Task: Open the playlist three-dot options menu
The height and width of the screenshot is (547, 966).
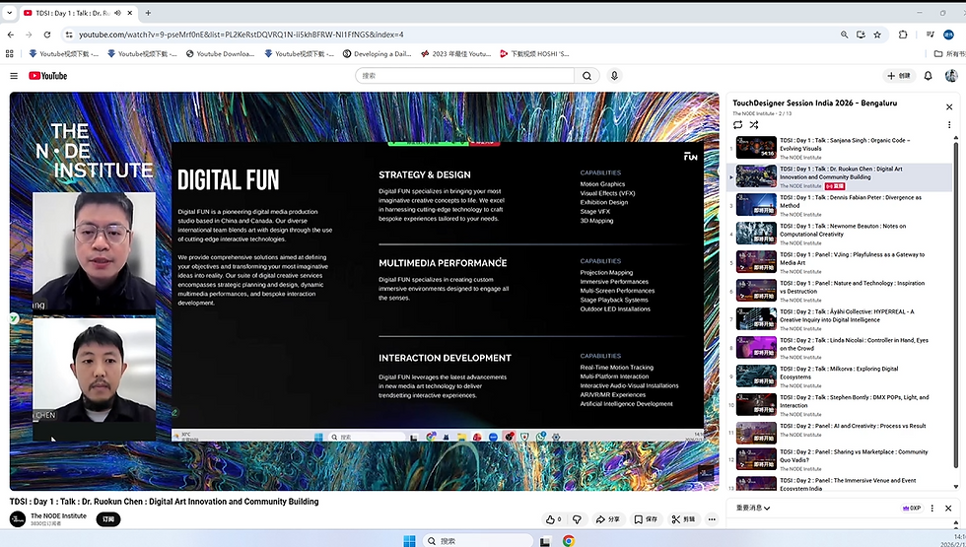Action: coord(948,125)
